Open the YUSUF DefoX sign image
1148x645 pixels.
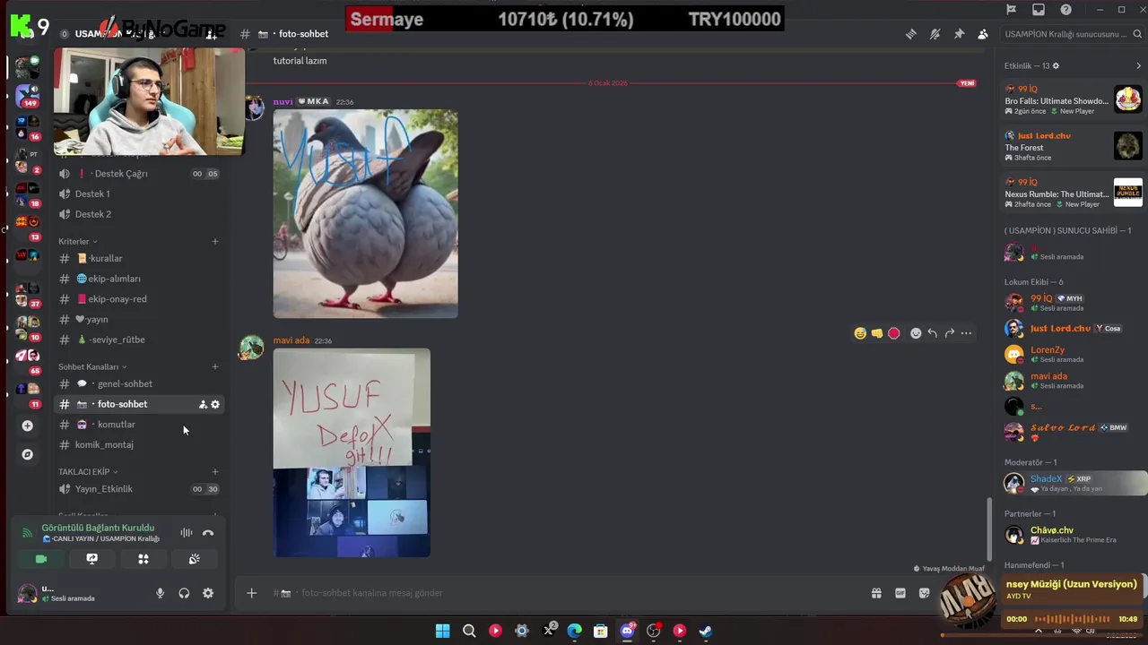352,452
